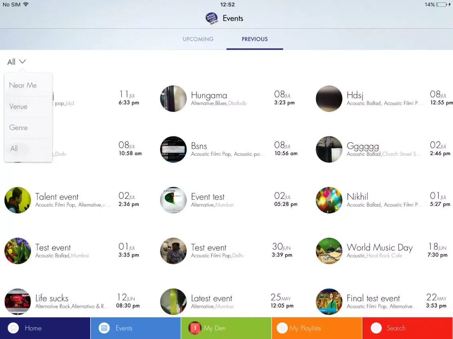
Task: Tap the Home icon in bottom bar
Action: click(14, 328)
